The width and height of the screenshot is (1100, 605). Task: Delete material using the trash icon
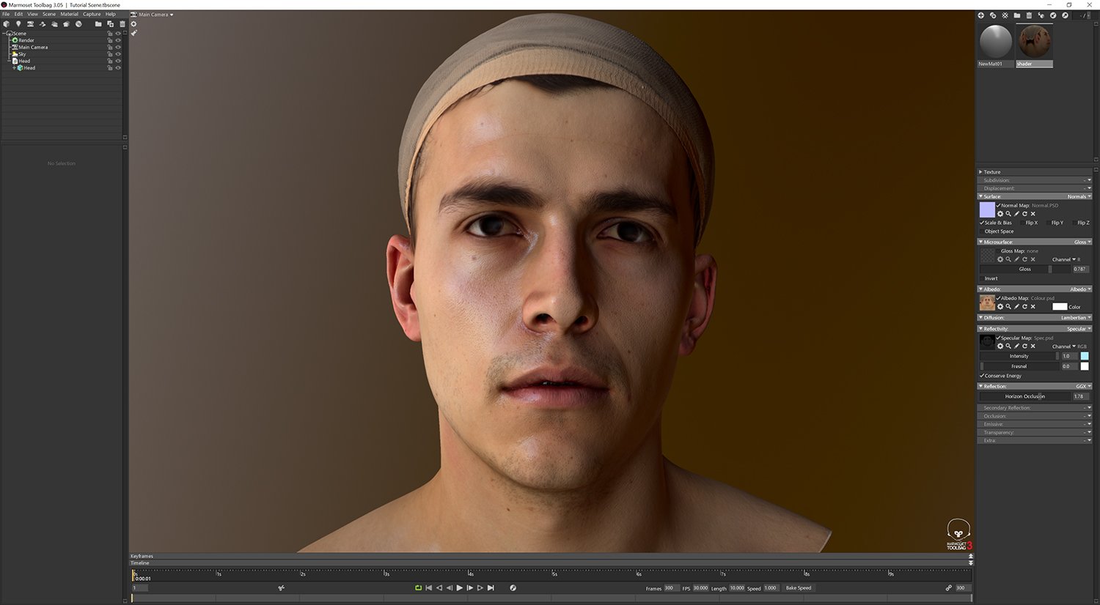(1029, 15)
